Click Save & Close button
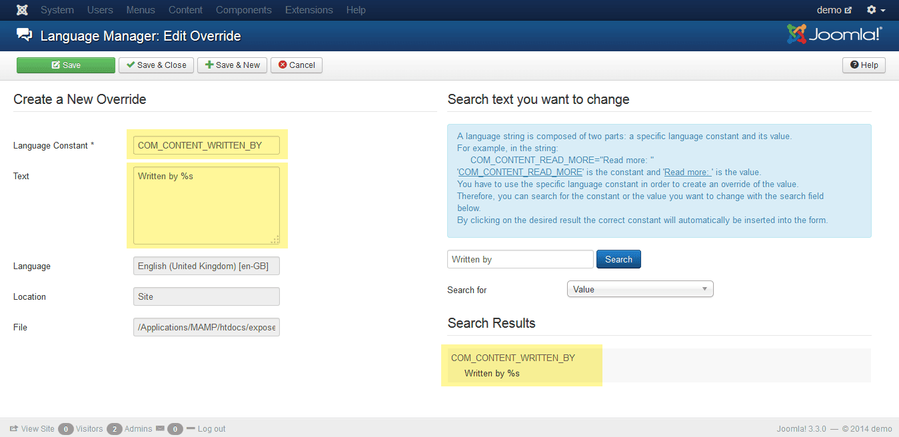899x437 pixels. [157, 65]
